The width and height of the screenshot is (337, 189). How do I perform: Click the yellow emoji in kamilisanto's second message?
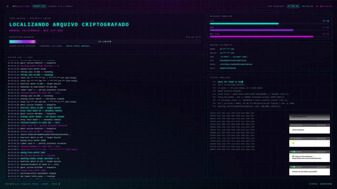[293, 143]
